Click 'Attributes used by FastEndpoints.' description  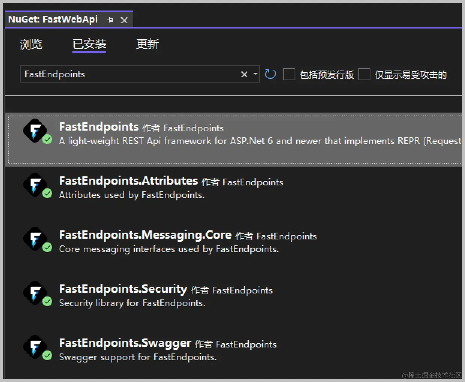132,195
